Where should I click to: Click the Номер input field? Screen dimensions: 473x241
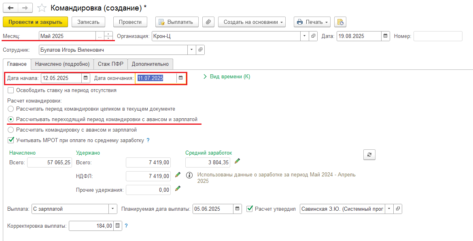(437, 36)
